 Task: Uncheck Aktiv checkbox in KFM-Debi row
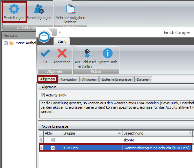pyautogui.click(x=53, y=148)
